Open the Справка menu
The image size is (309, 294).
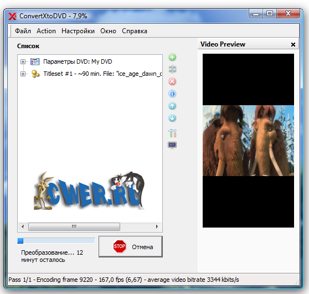point(135,31)
